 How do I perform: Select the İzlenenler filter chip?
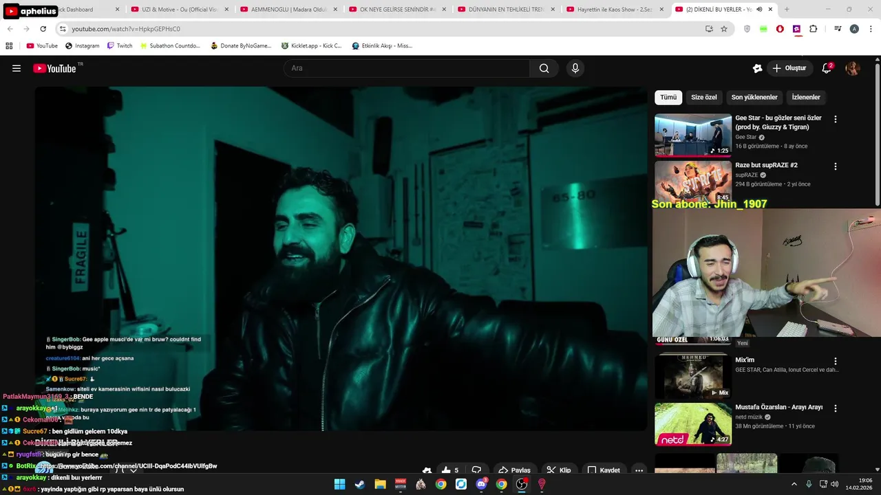coord(806,98)
